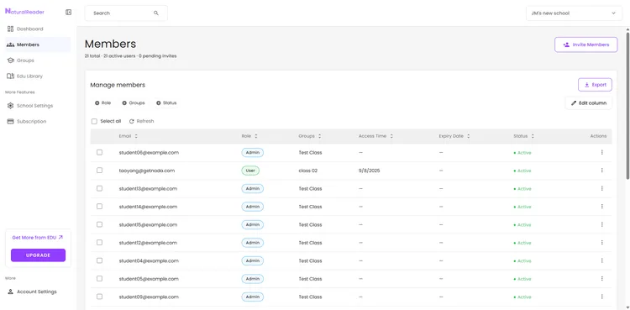The image size is (630, 310).
Task: Sort by Groups column arrows
Action: point(320,136)
